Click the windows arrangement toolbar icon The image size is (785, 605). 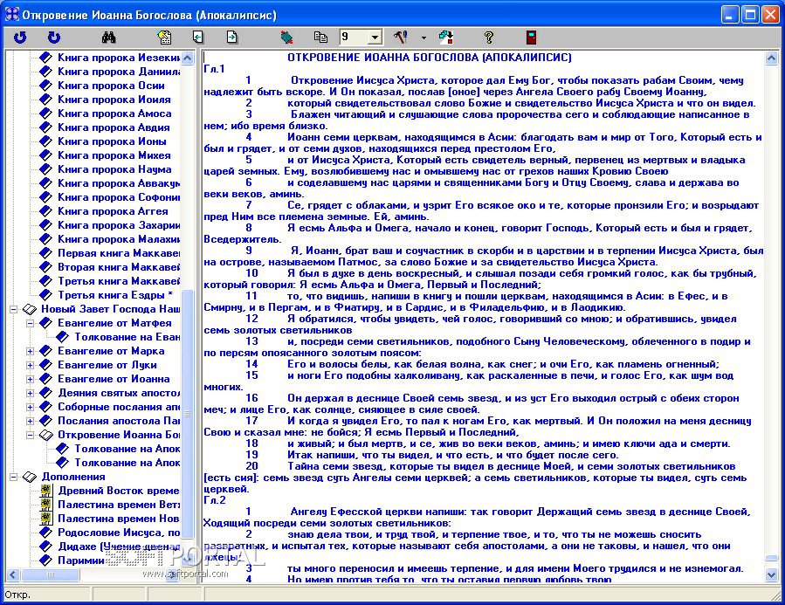(x=445, y=37)
